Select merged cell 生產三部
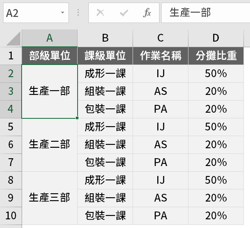 pos(49,198)
